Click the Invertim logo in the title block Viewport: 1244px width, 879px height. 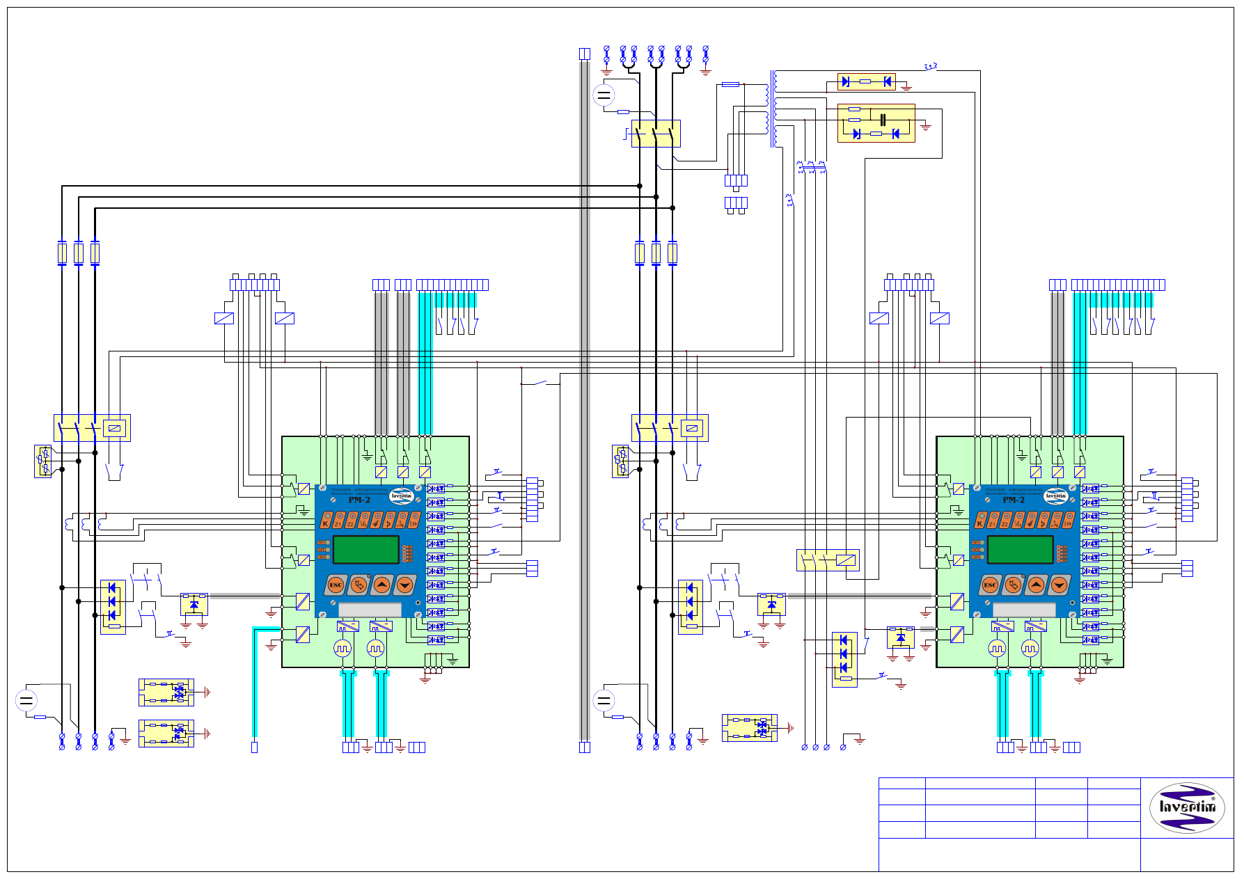[1187, 807]
